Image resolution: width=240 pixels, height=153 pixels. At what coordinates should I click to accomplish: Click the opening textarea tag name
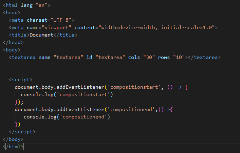pos(23,57)
